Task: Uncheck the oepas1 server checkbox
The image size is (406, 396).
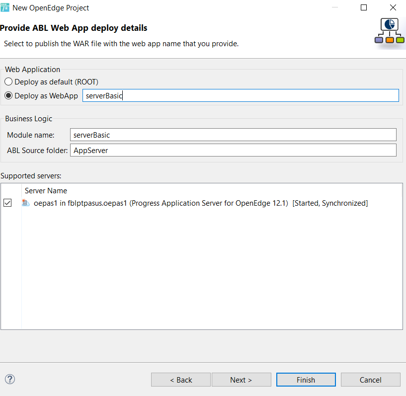Action: click(7, 203)
